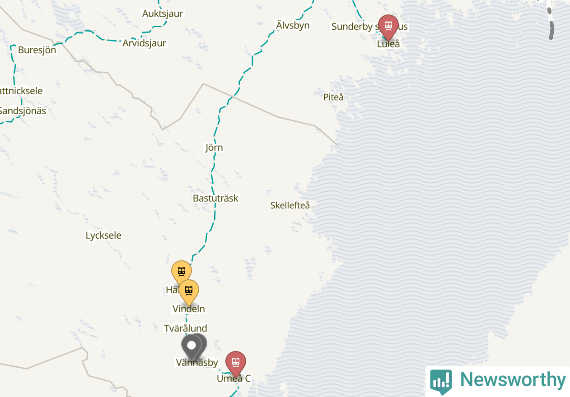The height and width of the screenshot is (397, 570).
Task: Click the Umeå C text label
Action: (x=234, y=379)
